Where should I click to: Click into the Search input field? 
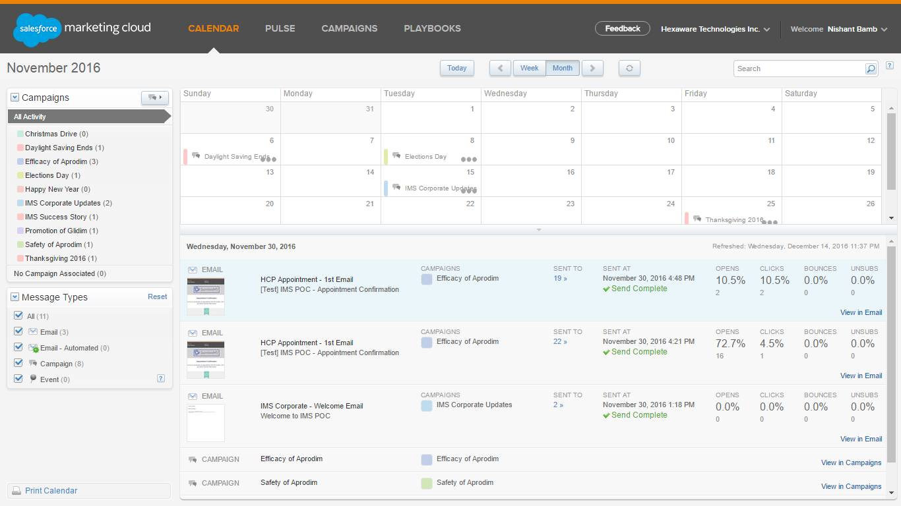(x=798, y=69)
